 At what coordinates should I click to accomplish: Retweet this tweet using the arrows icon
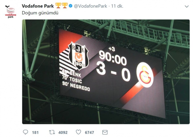[52, 132]
